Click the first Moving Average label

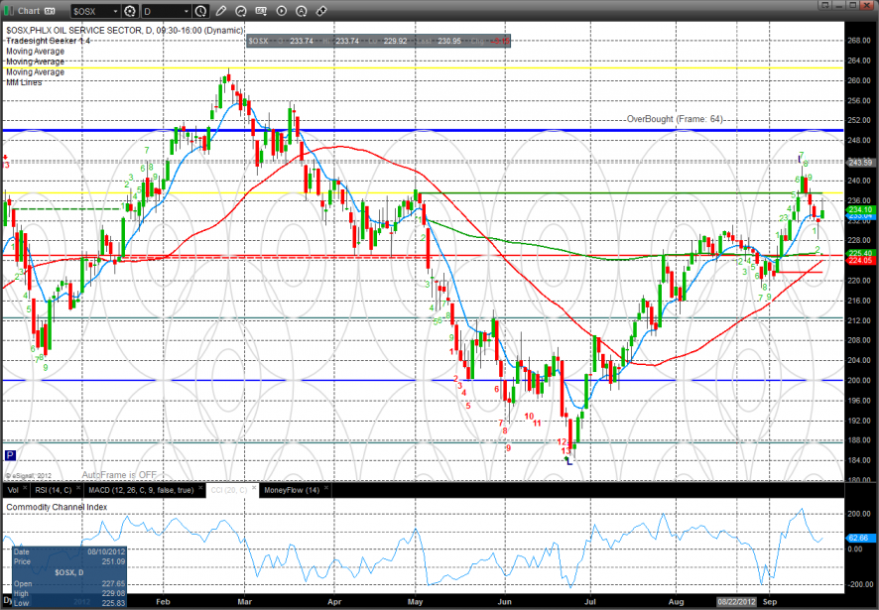[36, 51]
